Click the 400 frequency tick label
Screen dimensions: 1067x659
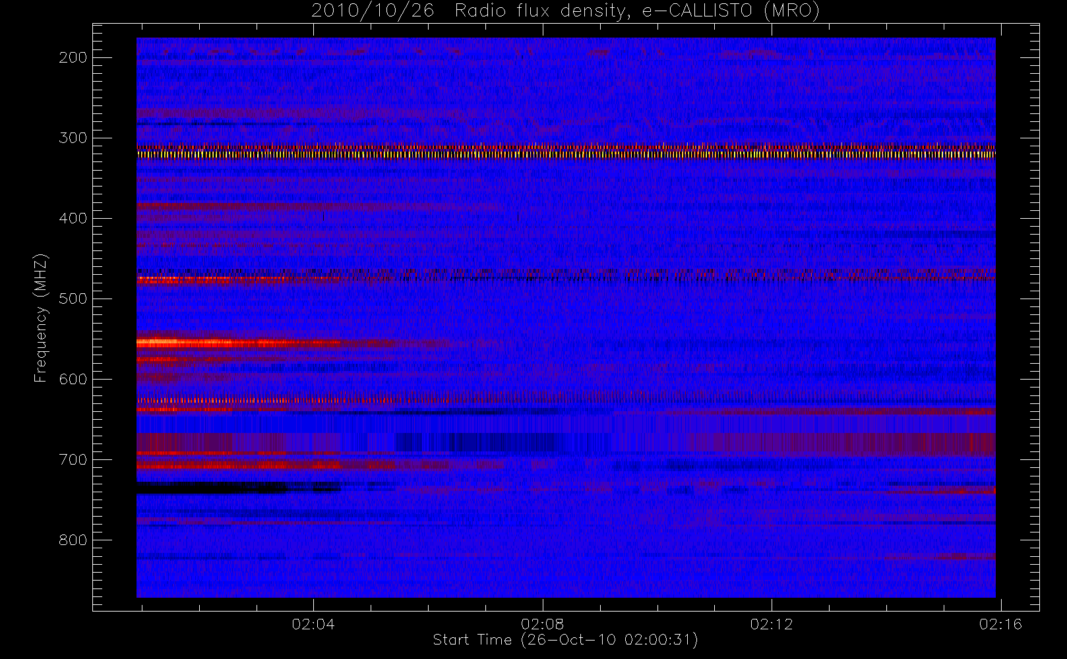coord(73,218)
